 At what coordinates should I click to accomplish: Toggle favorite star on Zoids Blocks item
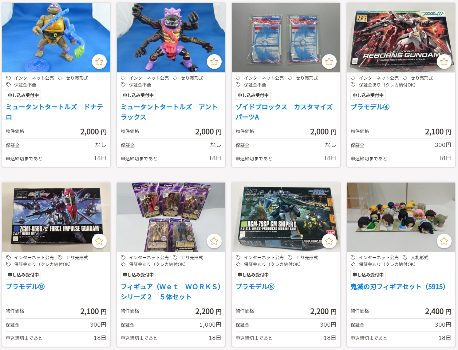(329, 62)
